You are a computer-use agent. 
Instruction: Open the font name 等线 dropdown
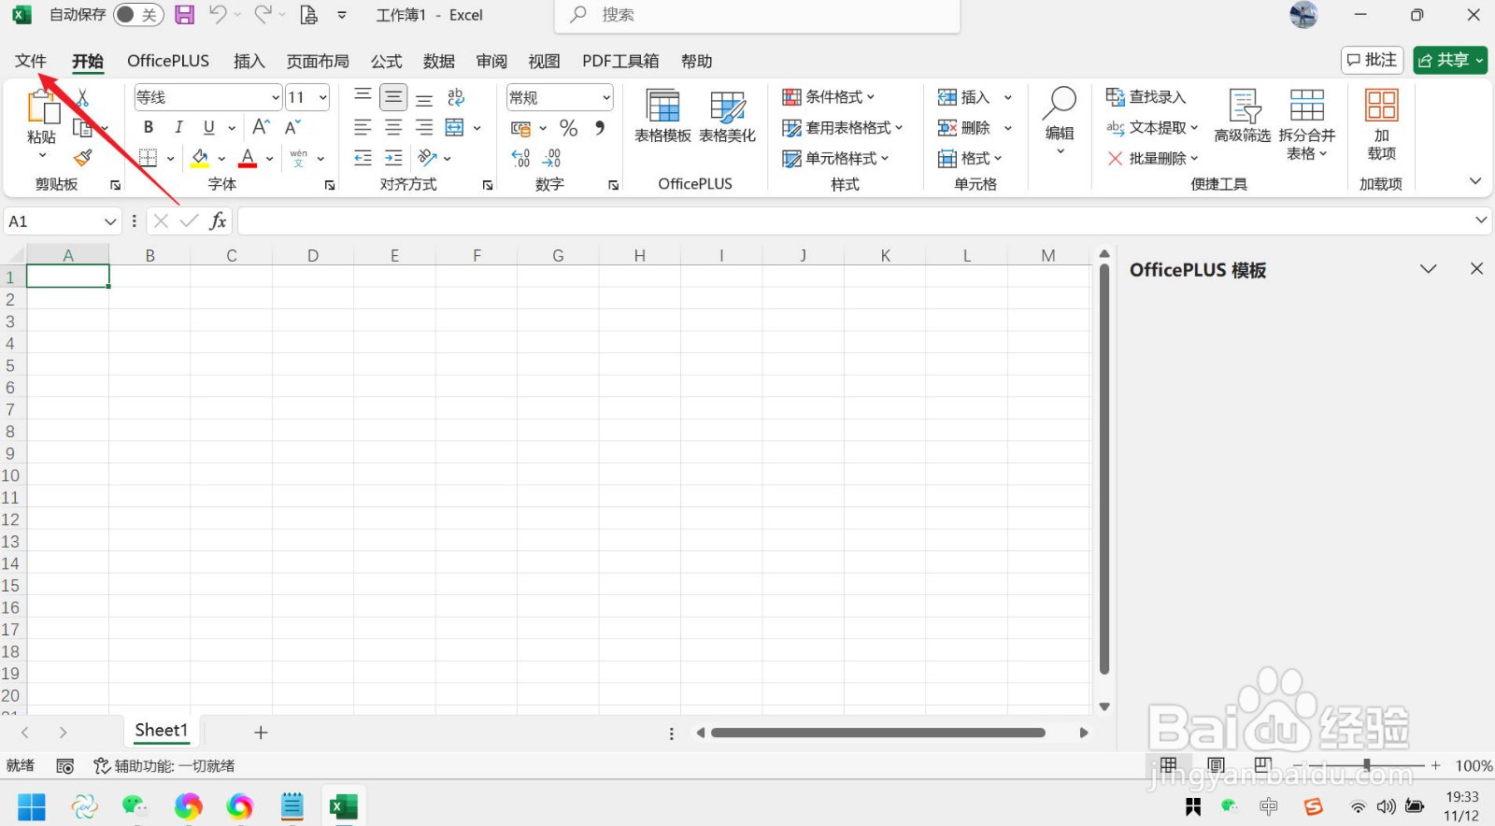click(x=275, y=97)
